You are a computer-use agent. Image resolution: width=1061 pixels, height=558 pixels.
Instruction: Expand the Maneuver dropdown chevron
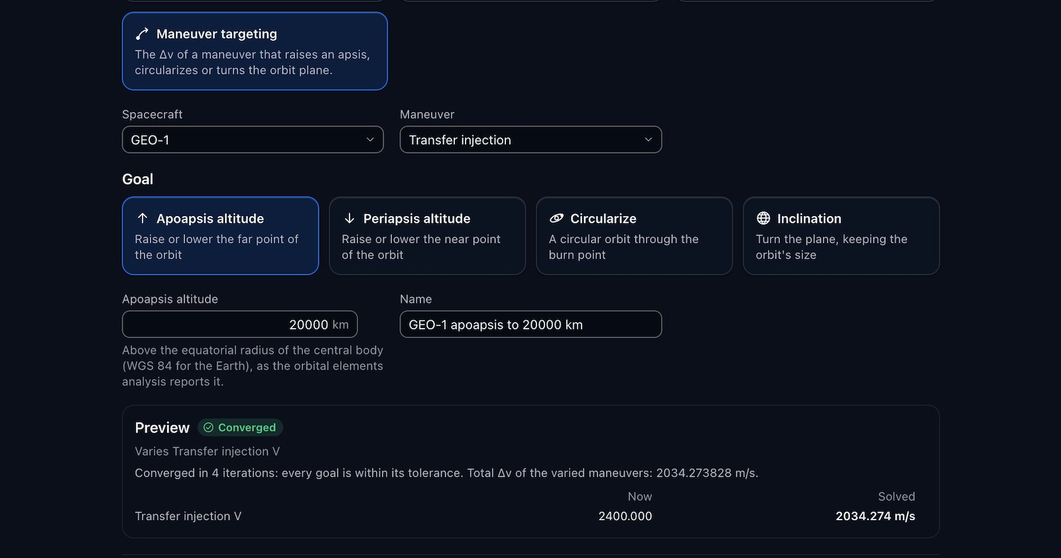pos(648,140)
